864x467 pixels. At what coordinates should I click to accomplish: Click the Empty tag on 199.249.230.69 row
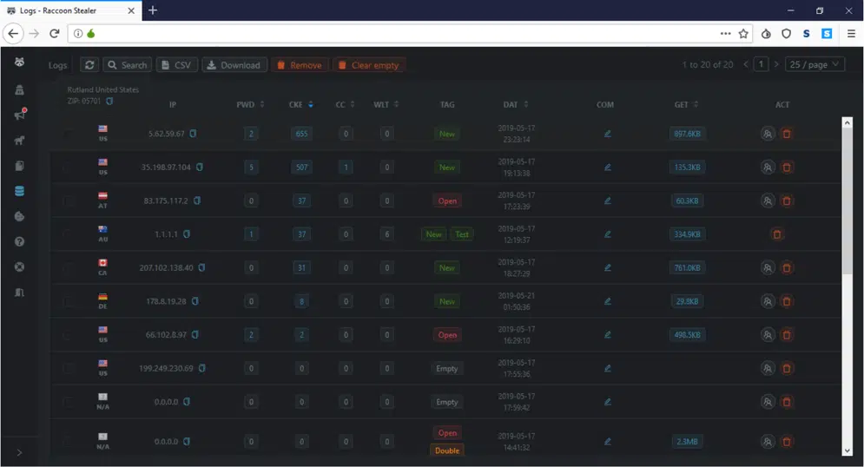click(x=447, y=368)
